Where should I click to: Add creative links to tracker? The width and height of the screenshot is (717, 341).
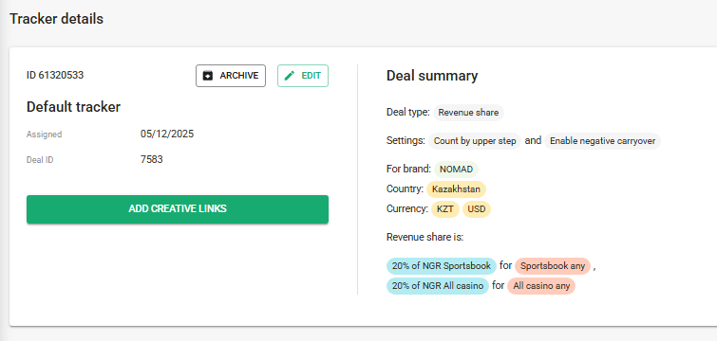click(178, 209)
